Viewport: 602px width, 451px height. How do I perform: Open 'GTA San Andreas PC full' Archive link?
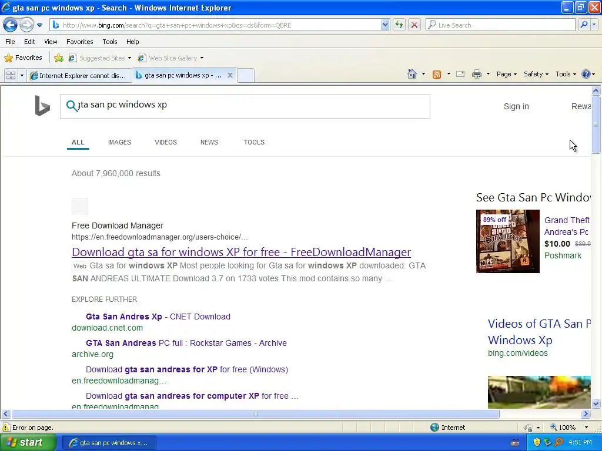[x=186, y=343]
